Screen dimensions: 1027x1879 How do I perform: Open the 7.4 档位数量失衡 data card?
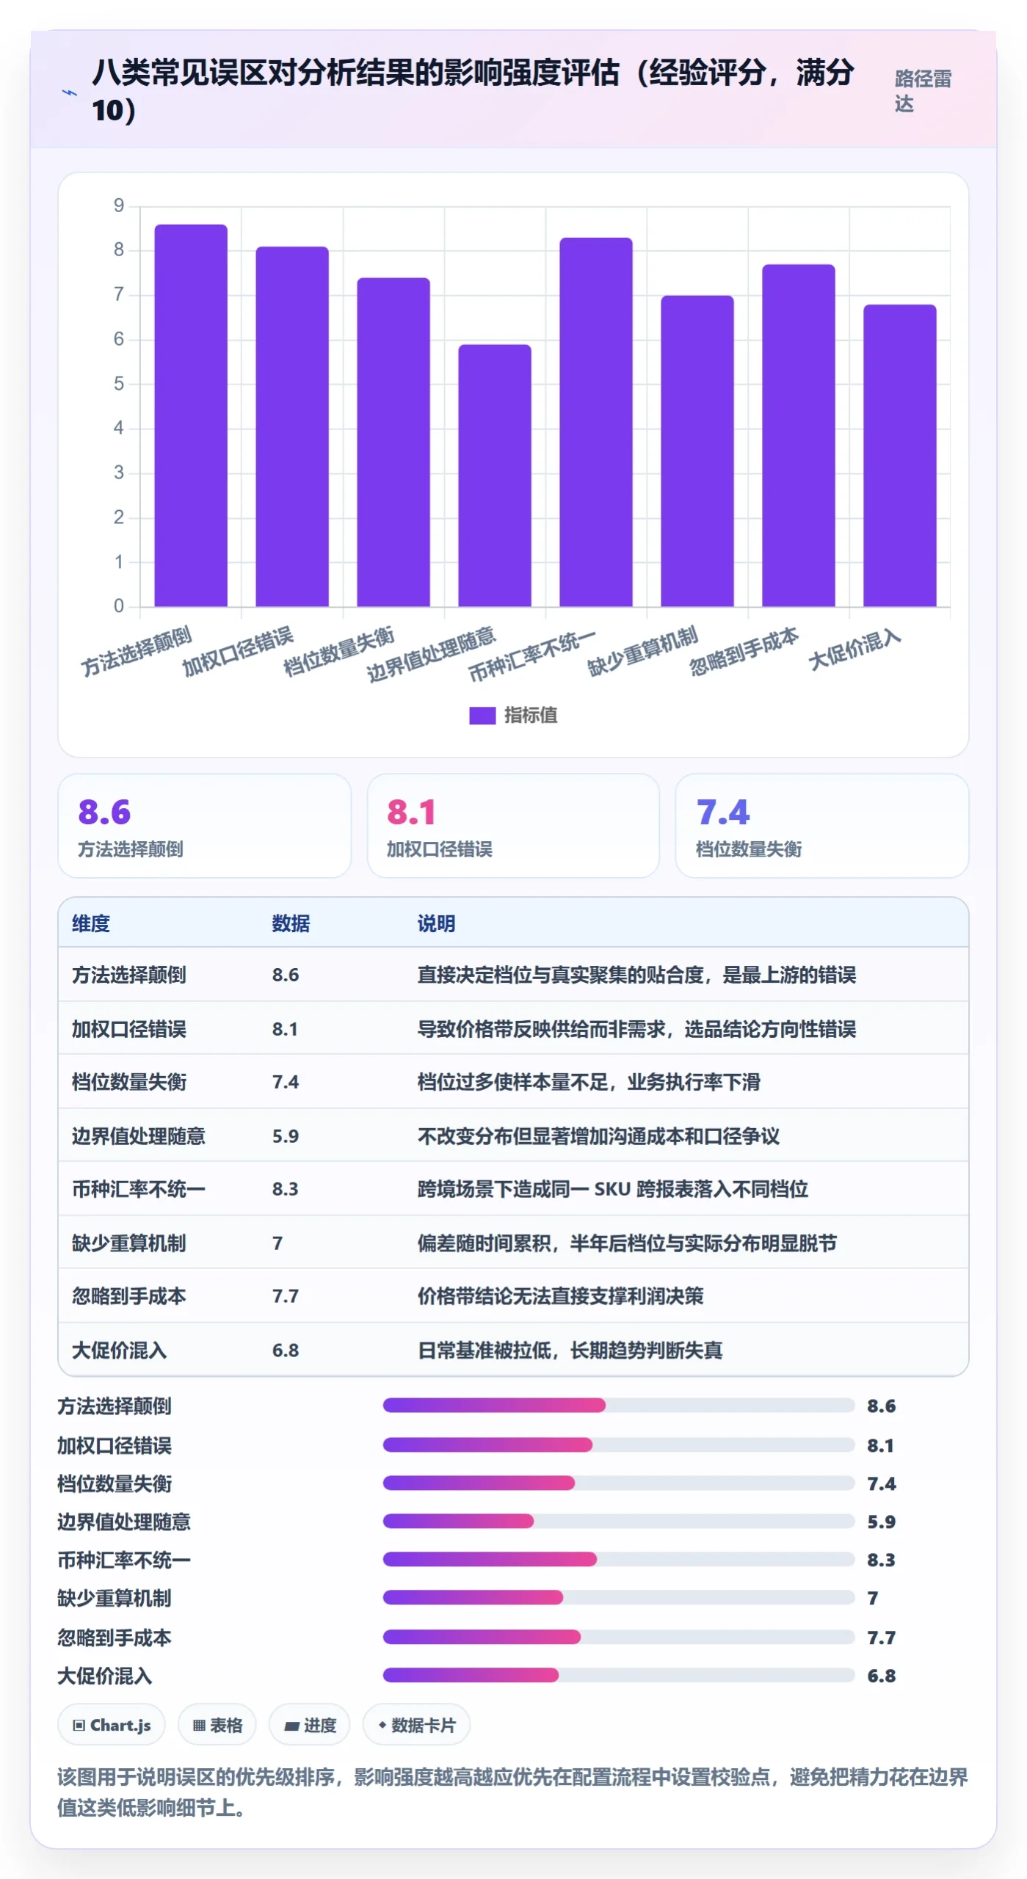coord(822,826)
